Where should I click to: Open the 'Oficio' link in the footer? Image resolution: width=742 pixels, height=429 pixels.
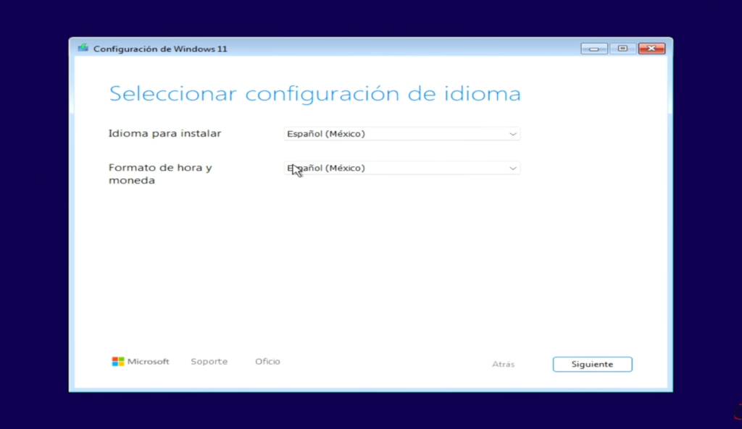[x=267, y=361]
